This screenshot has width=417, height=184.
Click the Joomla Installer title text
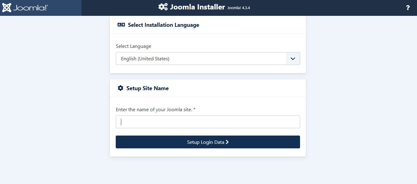click(x=197, y=7)
